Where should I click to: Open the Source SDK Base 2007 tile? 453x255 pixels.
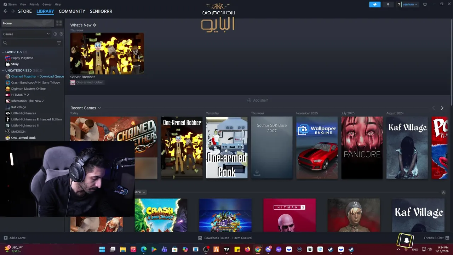(x=272, y=147)
